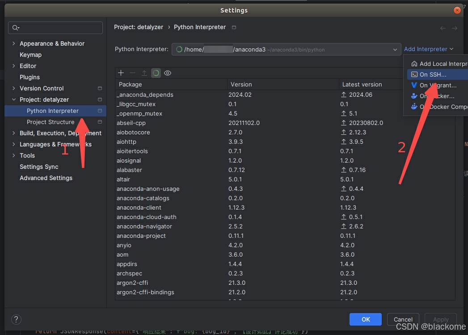The height and width of the screenshot is (335, 468).
Task: Open Keymap settings
Action: 30,55
